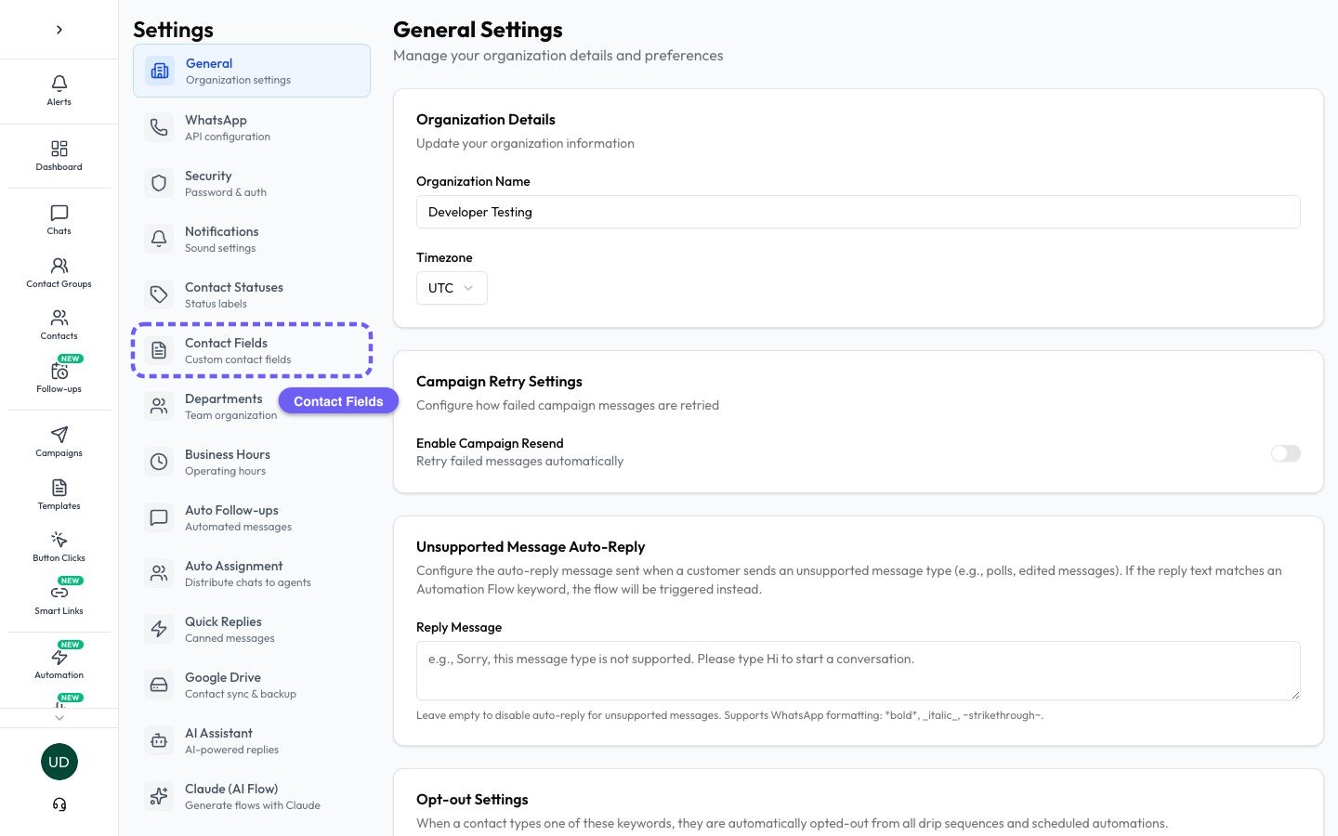The image size is (1338, 836).
Task: Open Claude (AI Flow) settings
Action: [x=252, y=796]
